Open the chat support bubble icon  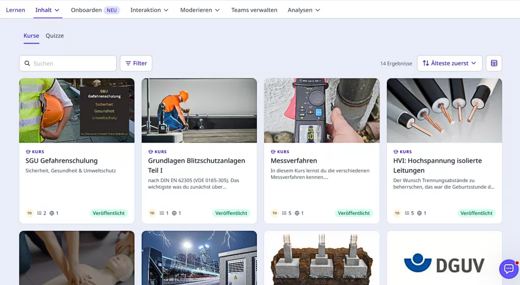pos(508,269)
